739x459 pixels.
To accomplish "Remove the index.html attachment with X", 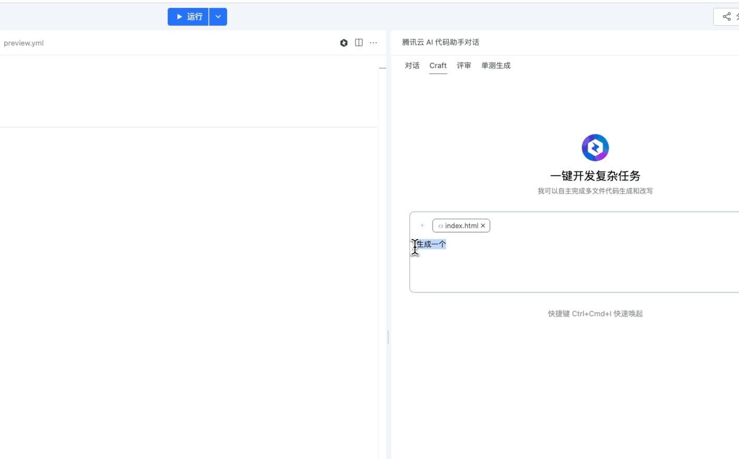I will [483, 226].
